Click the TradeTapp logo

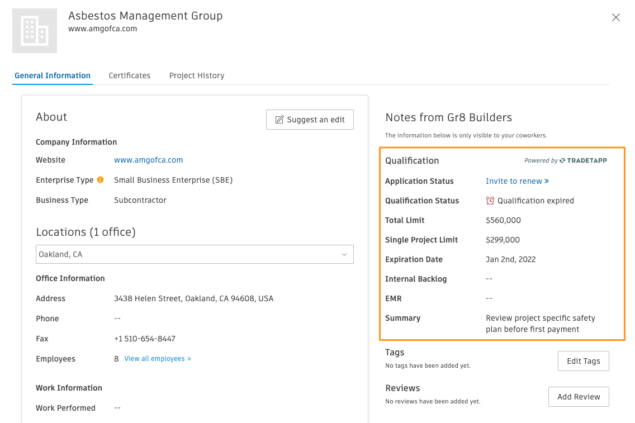click(583, 160)
